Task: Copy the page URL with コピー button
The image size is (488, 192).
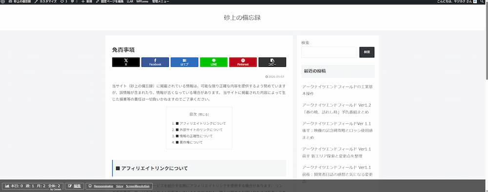Action: point(272,62)
